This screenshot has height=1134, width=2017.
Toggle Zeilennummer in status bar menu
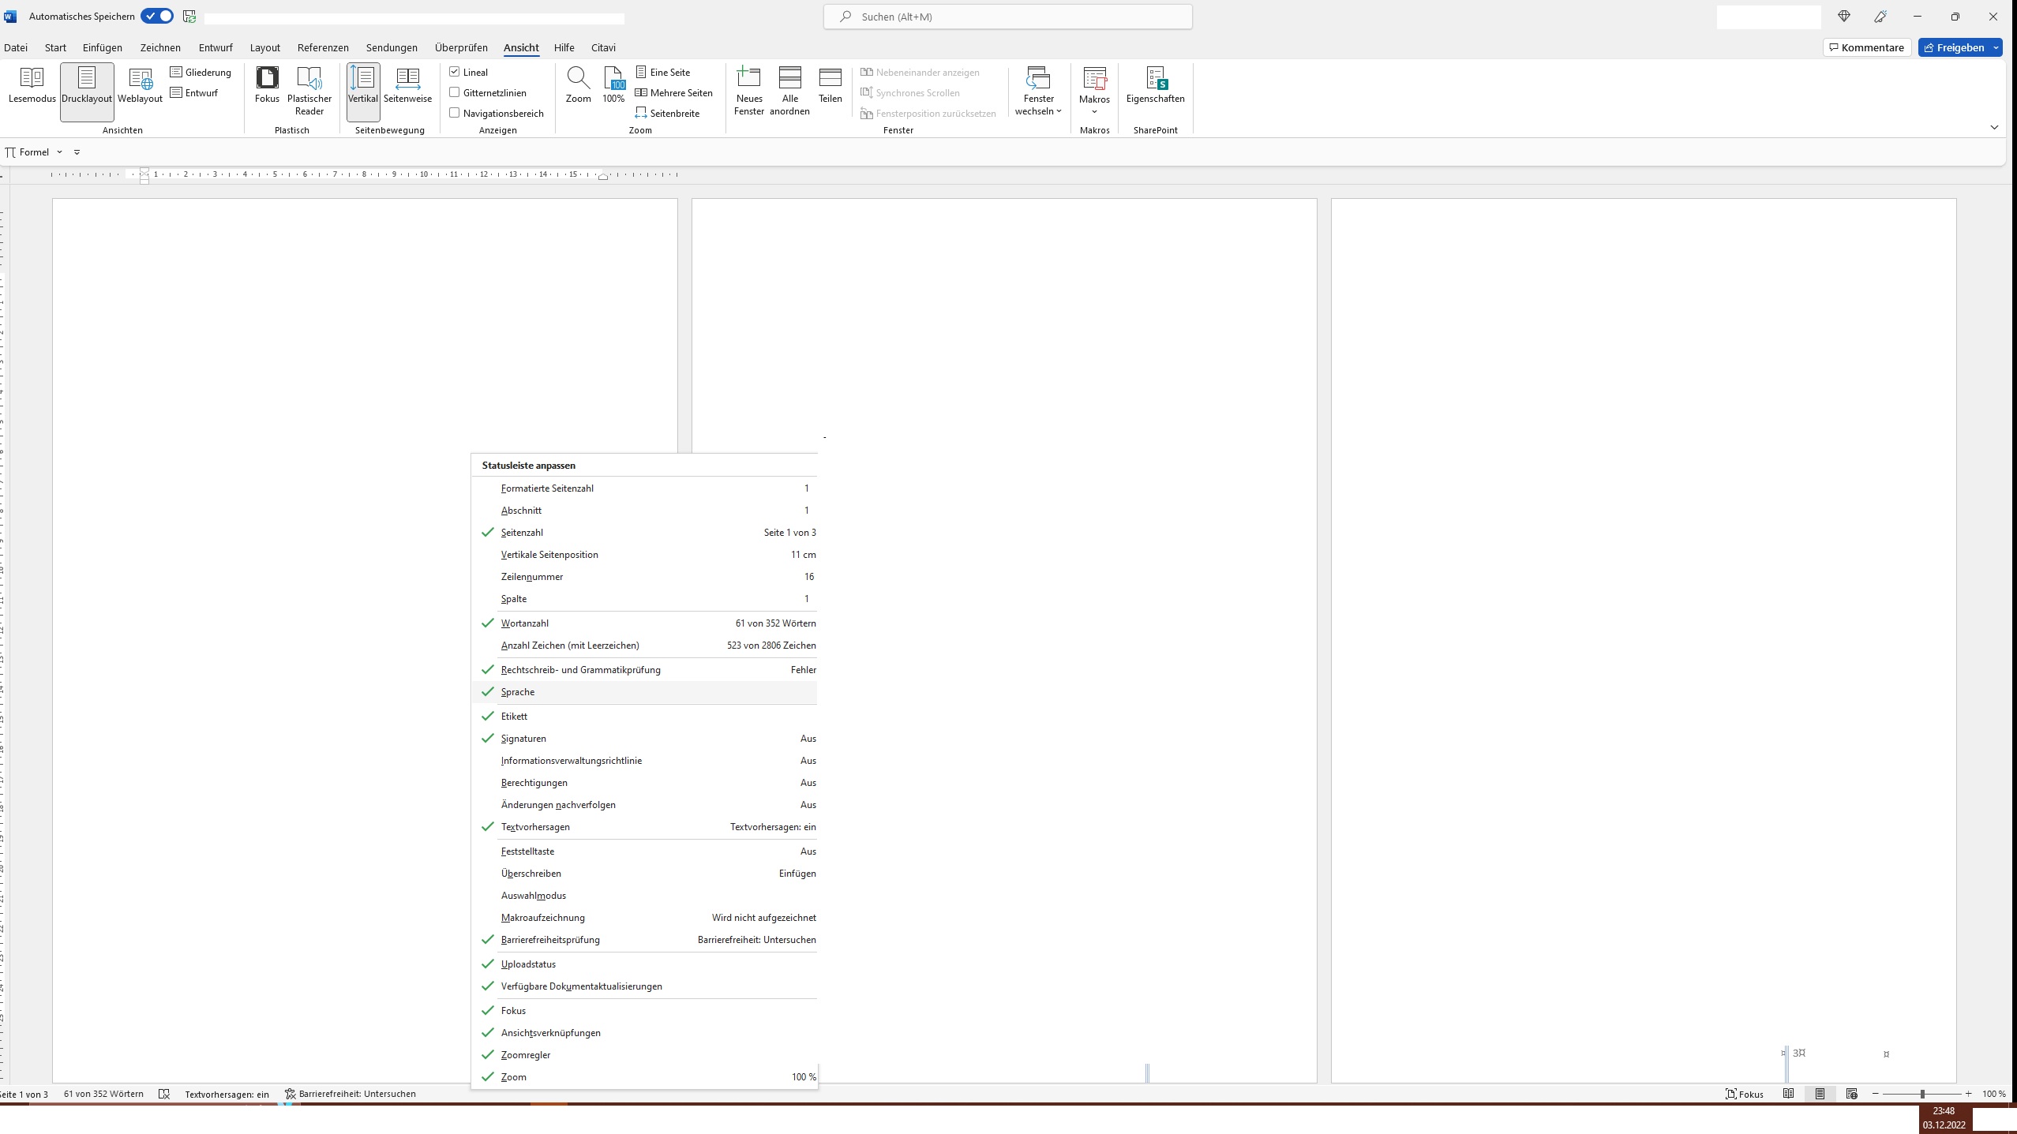[x=532, y=577]
